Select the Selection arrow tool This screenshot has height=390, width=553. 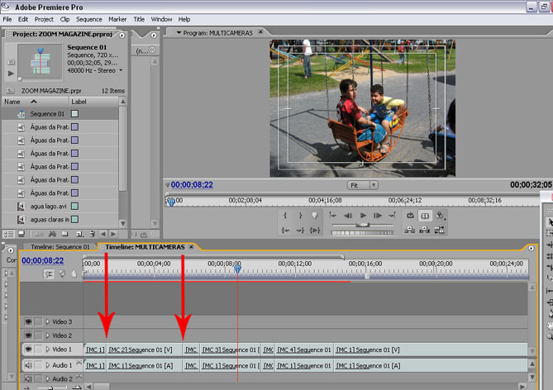pos(550,223)
